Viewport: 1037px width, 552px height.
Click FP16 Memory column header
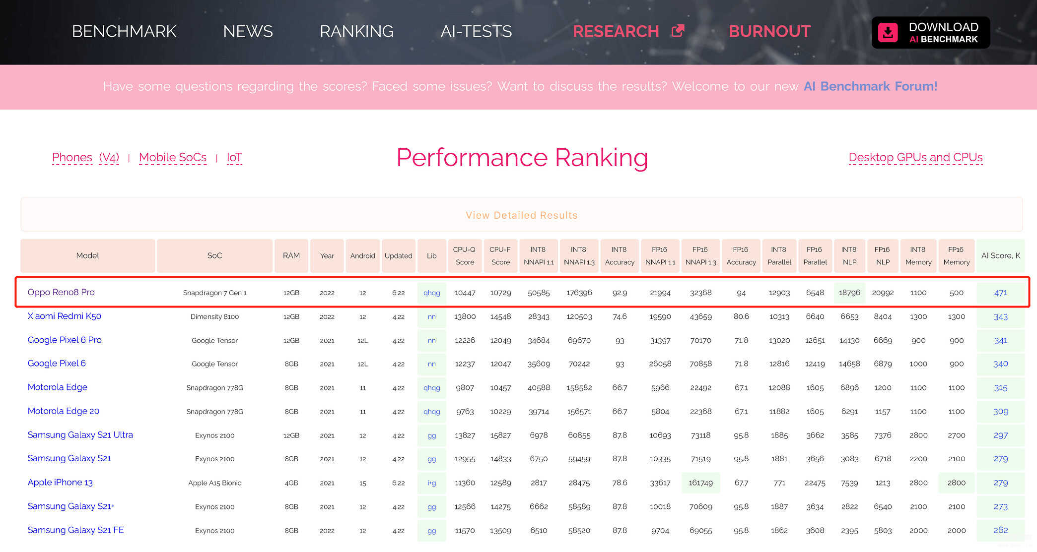coord(956,255)
